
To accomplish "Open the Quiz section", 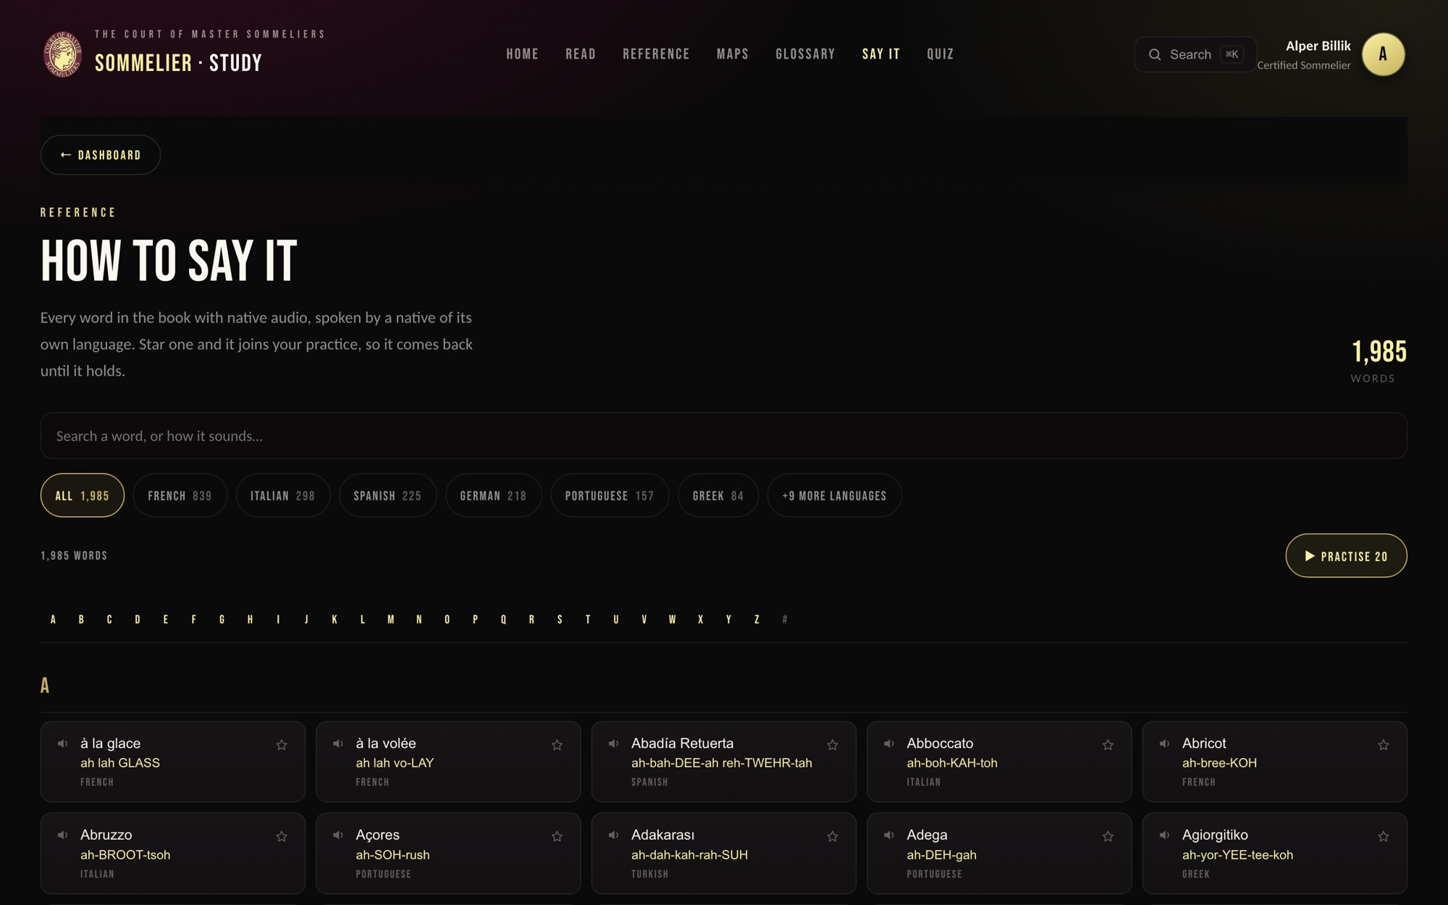I will [x=940, y=54].
